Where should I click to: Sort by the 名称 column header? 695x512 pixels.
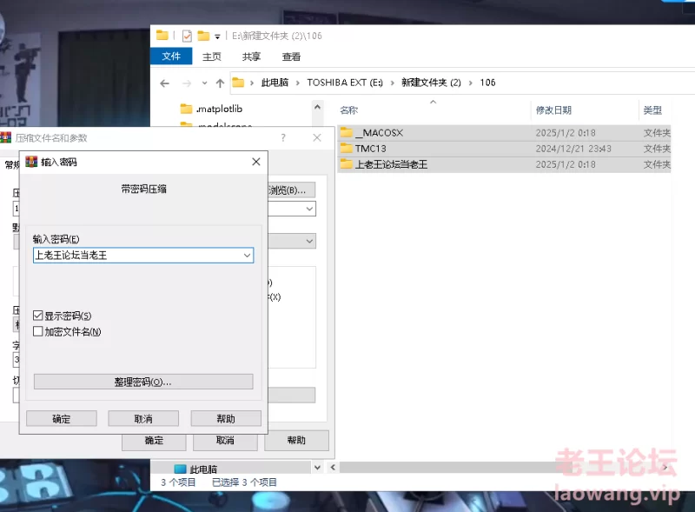348,110
